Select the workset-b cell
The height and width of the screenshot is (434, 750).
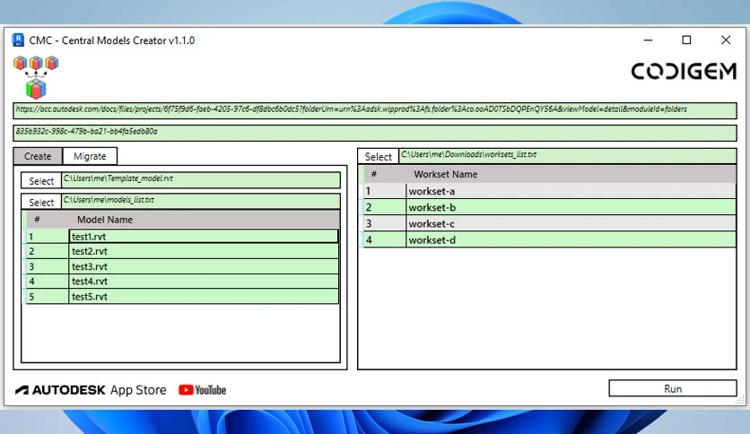point(571,207)
